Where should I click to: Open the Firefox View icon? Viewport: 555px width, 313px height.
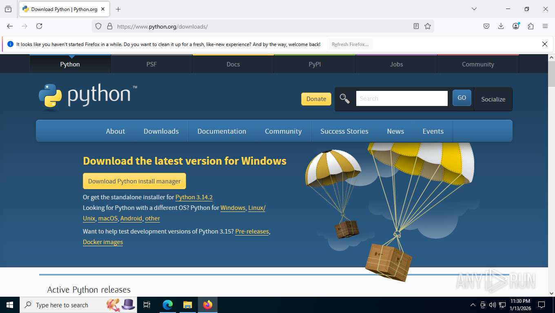point(8,9)
